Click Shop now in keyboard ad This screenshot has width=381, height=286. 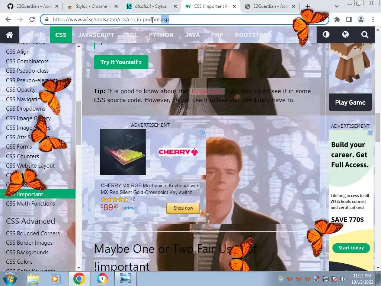pyautogui.click(x=183, y=208)
